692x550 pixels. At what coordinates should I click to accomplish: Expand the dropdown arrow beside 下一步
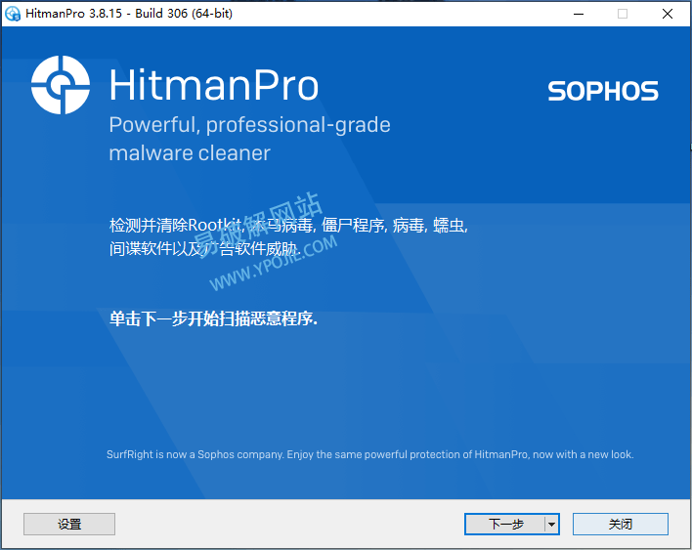[551, 524]
